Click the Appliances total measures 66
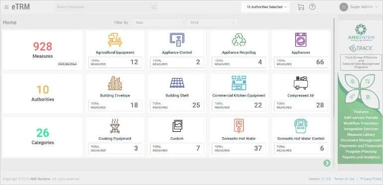Viewport: 383px width, 185px height. pyautogui.click(x=301, y=62)
